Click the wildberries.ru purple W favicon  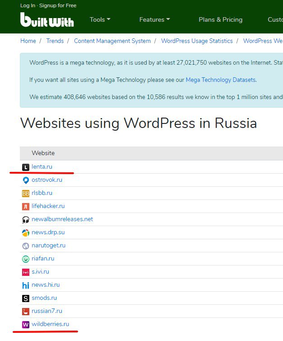click(x=26, y=325)
